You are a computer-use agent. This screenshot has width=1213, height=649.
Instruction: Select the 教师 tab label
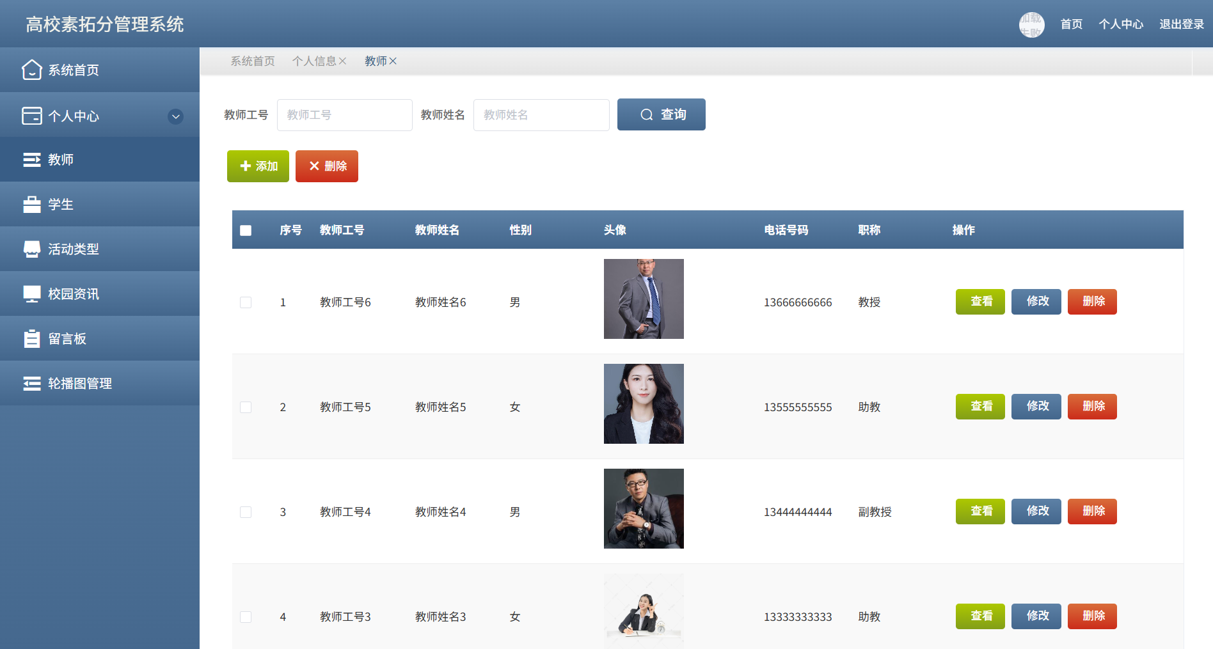(x=376, y=61)
